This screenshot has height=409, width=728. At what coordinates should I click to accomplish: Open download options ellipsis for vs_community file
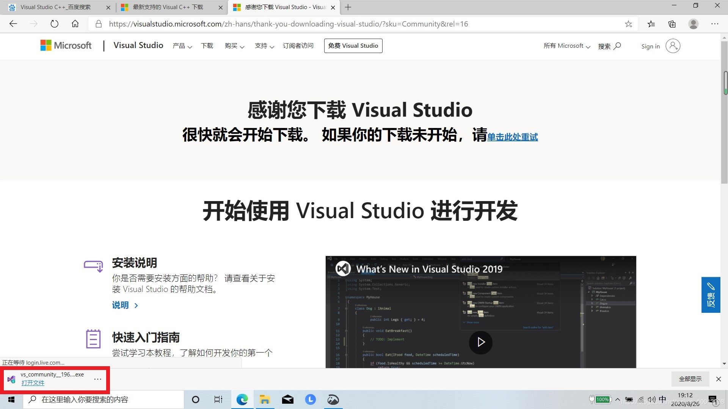tap(97, 379)
